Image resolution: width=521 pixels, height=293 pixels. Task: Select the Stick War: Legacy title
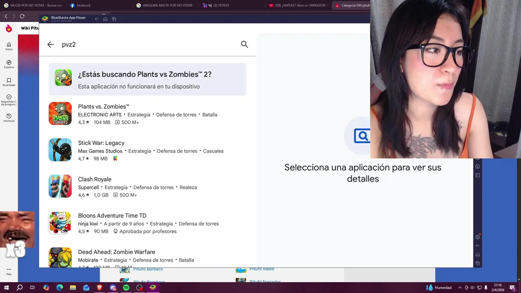point(101,143)
